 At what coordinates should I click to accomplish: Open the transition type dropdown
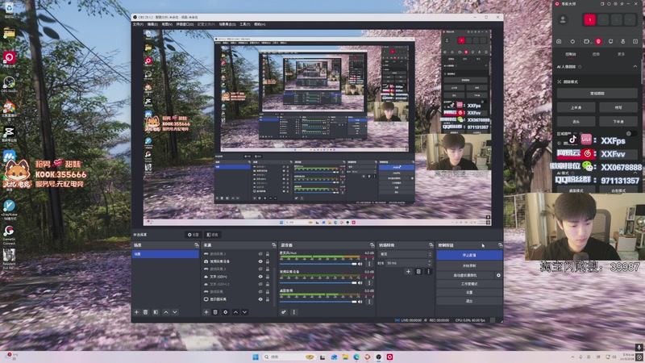point(406,254)
